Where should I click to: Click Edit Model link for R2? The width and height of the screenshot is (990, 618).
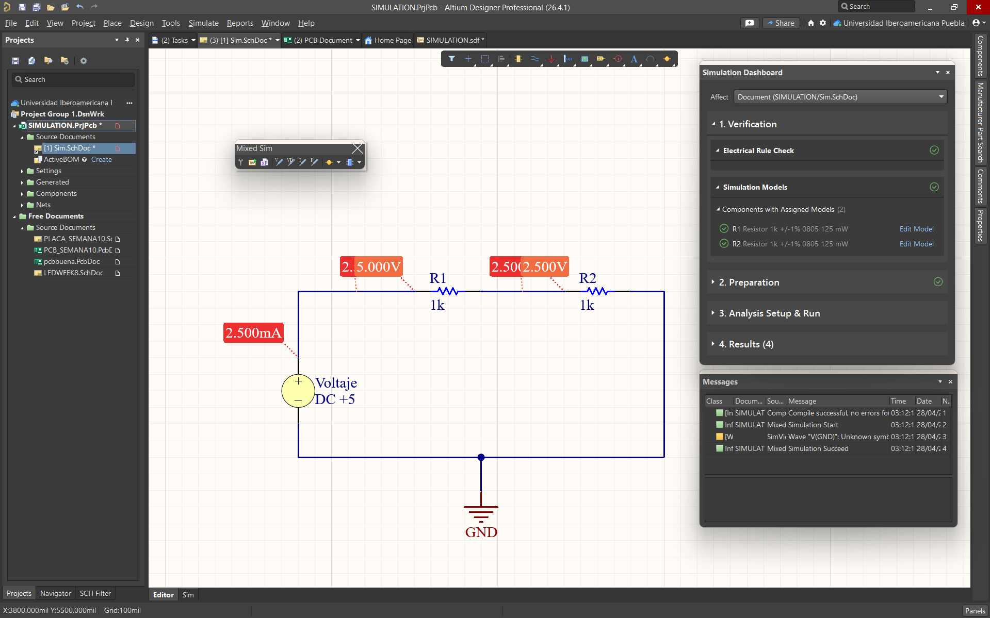click(916, 244)
